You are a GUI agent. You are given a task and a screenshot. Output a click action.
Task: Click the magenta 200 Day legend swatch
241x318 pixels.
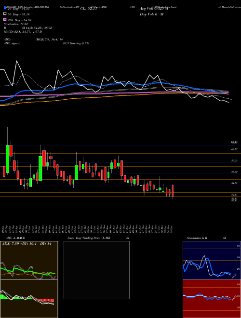[5, 20]
